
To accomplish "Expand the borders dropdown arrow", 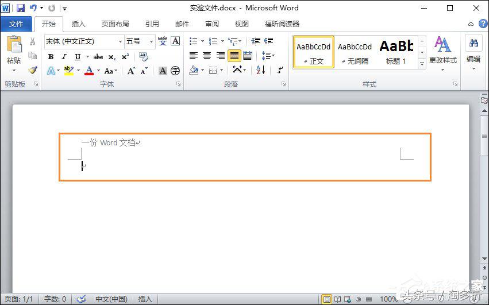I will (x=221, y=70).
